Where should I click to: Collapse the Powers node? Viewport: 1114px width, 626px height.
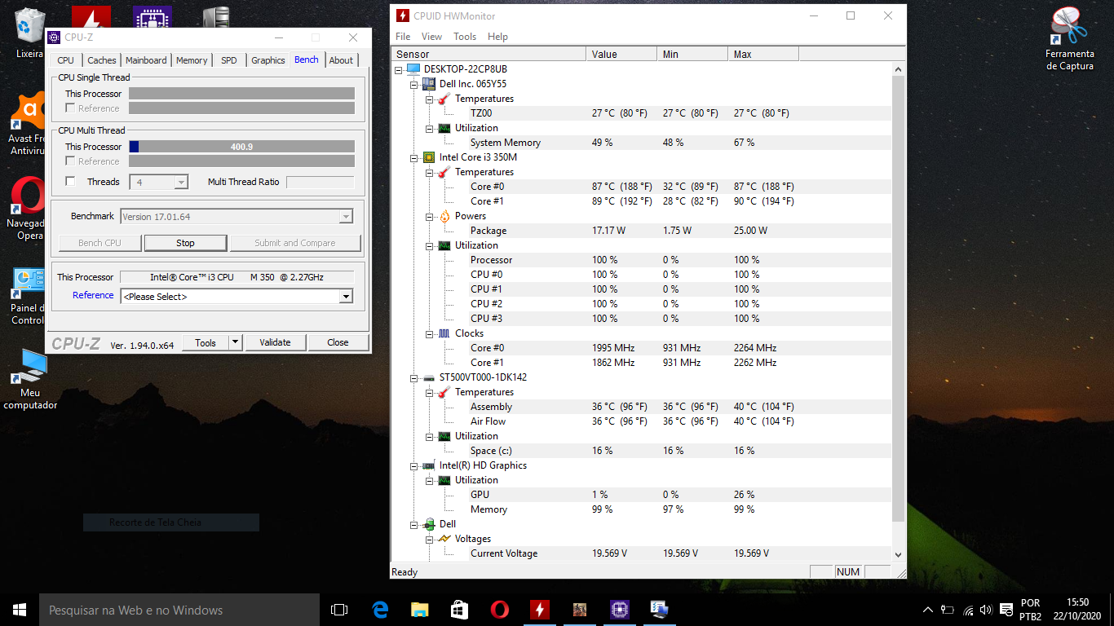(x=430, y=216)
